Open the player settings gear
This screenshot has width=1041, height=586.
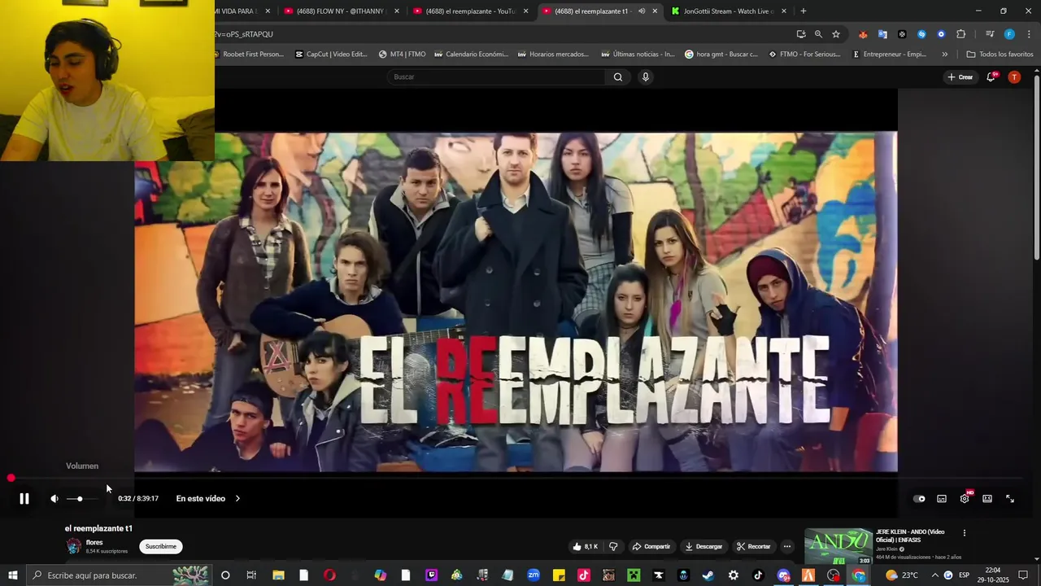coord(965,498)
